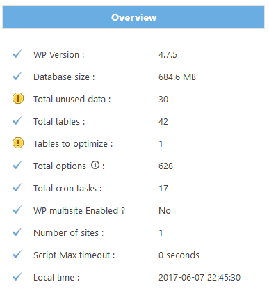Click the total options value 628
Screen dimensions: 269x300
165,166
